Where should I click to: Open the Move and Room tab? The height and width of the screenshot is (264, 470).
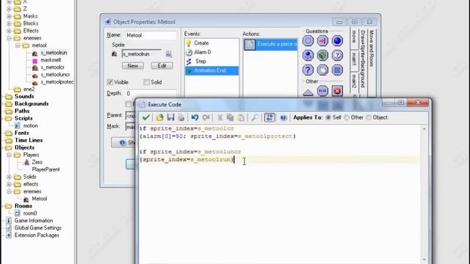pos(372,48)
